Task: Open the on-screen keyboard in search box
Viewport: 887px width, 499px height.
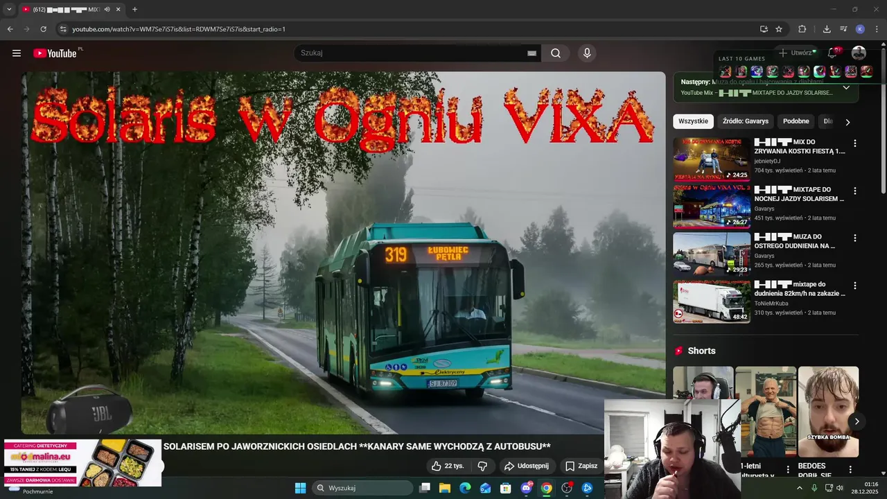Action: pos(532,53)
